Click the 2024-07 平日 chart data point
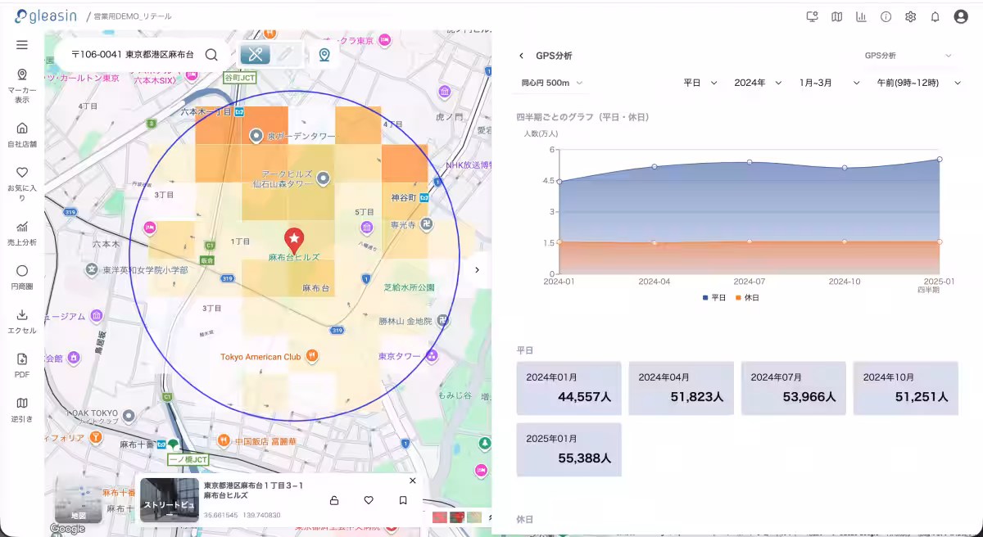Viewport: 983px width, 537px height. (750, 162)
